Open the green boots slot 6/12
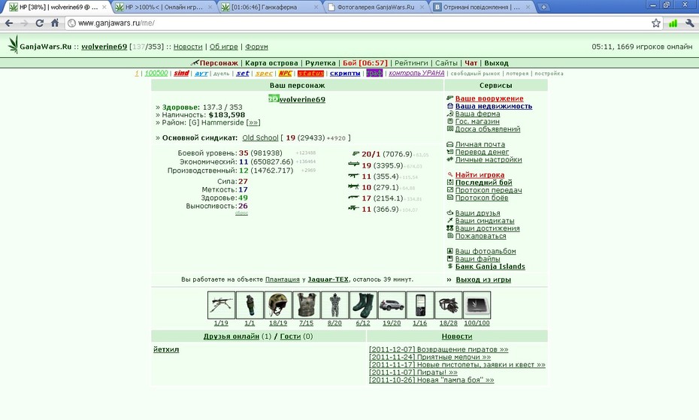Viewport: 699px width, 420px height. pyautogui.click(x=363, y=305)
